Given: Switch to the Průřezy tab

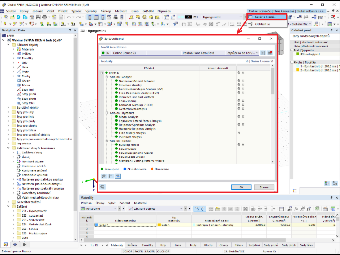Looking at the screenshot, I should click(x=132, y=245).
